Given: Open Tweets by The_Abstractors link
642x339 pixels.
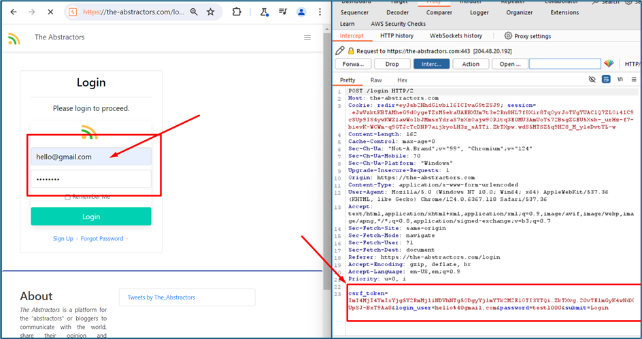Looking at the screenshot, I should click(x=161, y=297).
